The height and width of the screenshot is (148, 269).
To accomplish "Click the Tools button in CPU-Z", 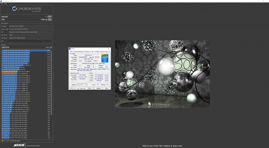I will click(89, 88).
